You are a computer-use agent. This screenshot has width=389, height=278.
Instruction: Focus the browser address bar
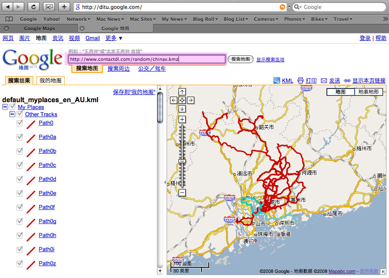180,7
